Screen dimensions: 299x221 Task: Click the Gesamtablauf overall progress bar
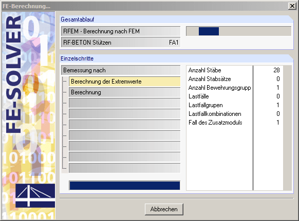point(238,31)
